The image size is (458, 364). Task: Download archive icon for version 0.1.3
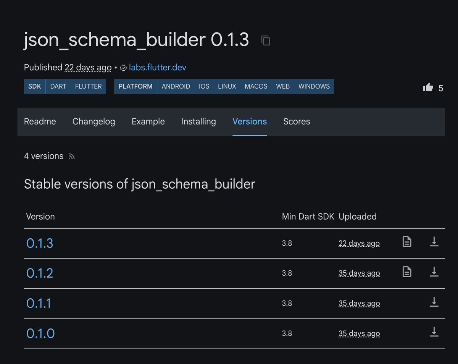434,242
